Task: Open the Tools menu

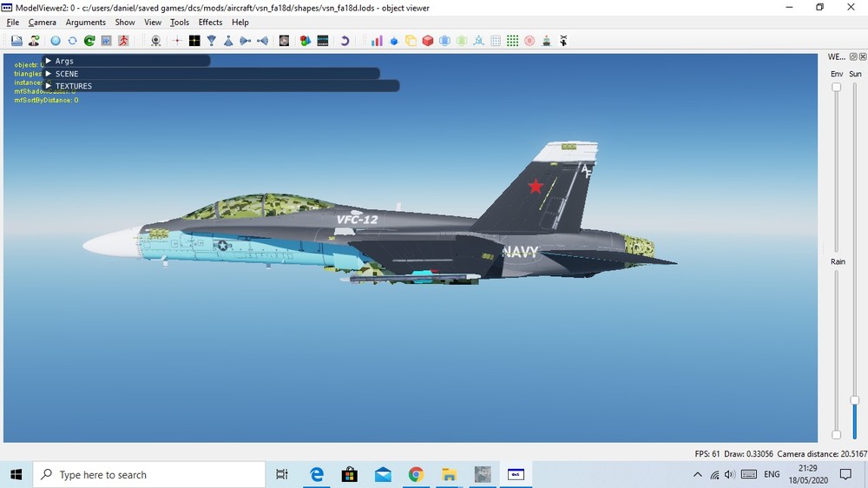Action: pos(180,23)
